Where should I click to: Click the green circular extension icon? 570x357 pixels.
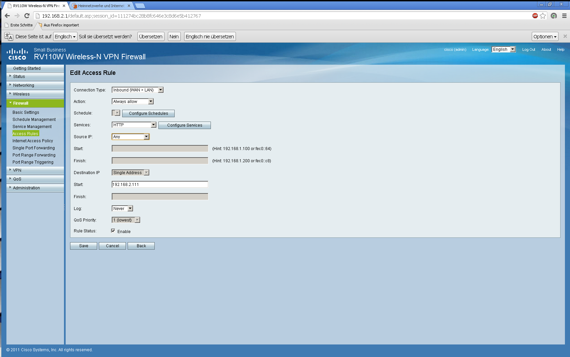coord(554,16)
